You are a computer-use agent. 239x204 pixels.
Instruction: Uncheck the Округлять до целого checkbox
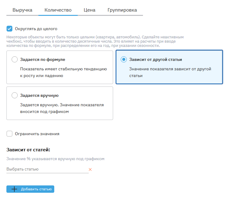(9, 29)
